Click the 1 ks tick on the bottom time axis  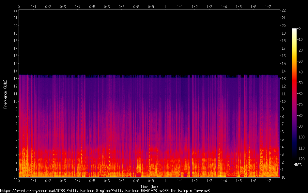(x=165, y=181)
